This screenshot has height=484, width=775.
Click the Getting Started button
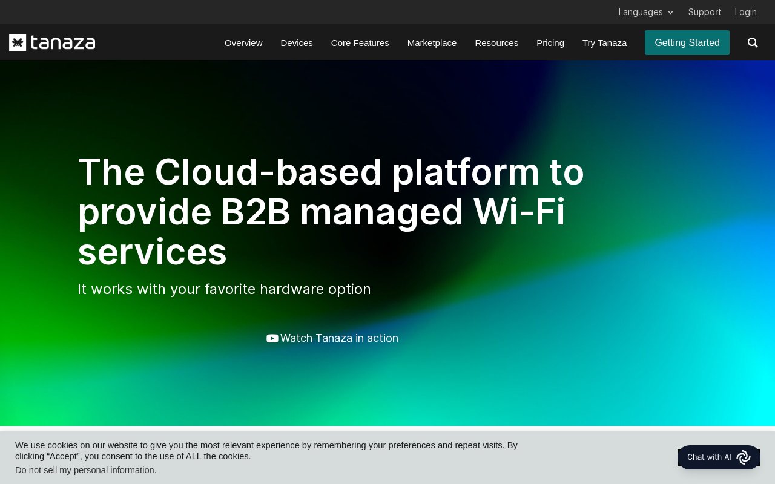[687, 42]
